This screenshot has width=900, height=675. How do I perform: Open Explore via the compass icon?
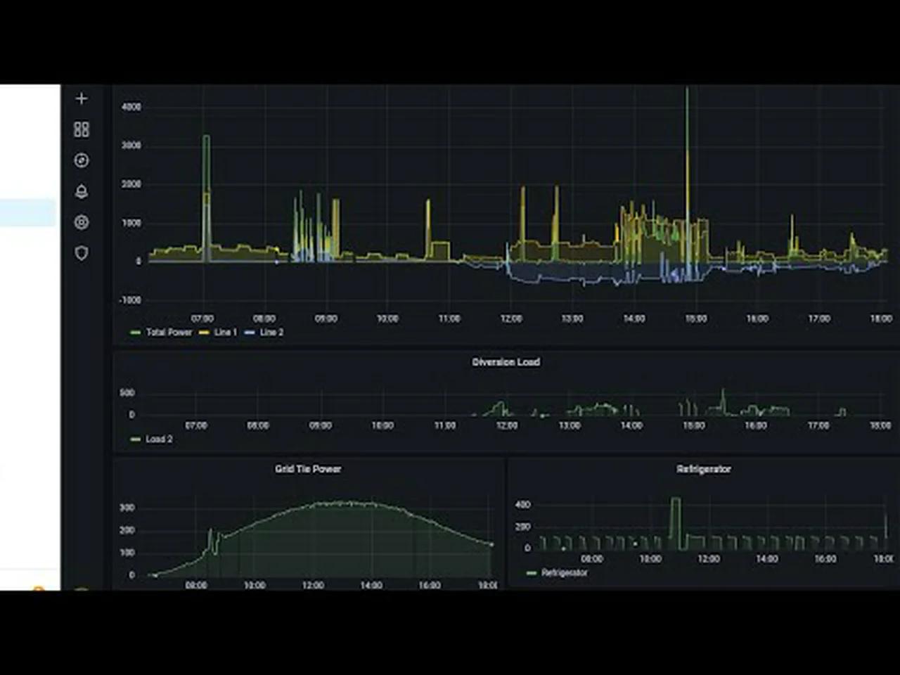(x=81, y=161)
